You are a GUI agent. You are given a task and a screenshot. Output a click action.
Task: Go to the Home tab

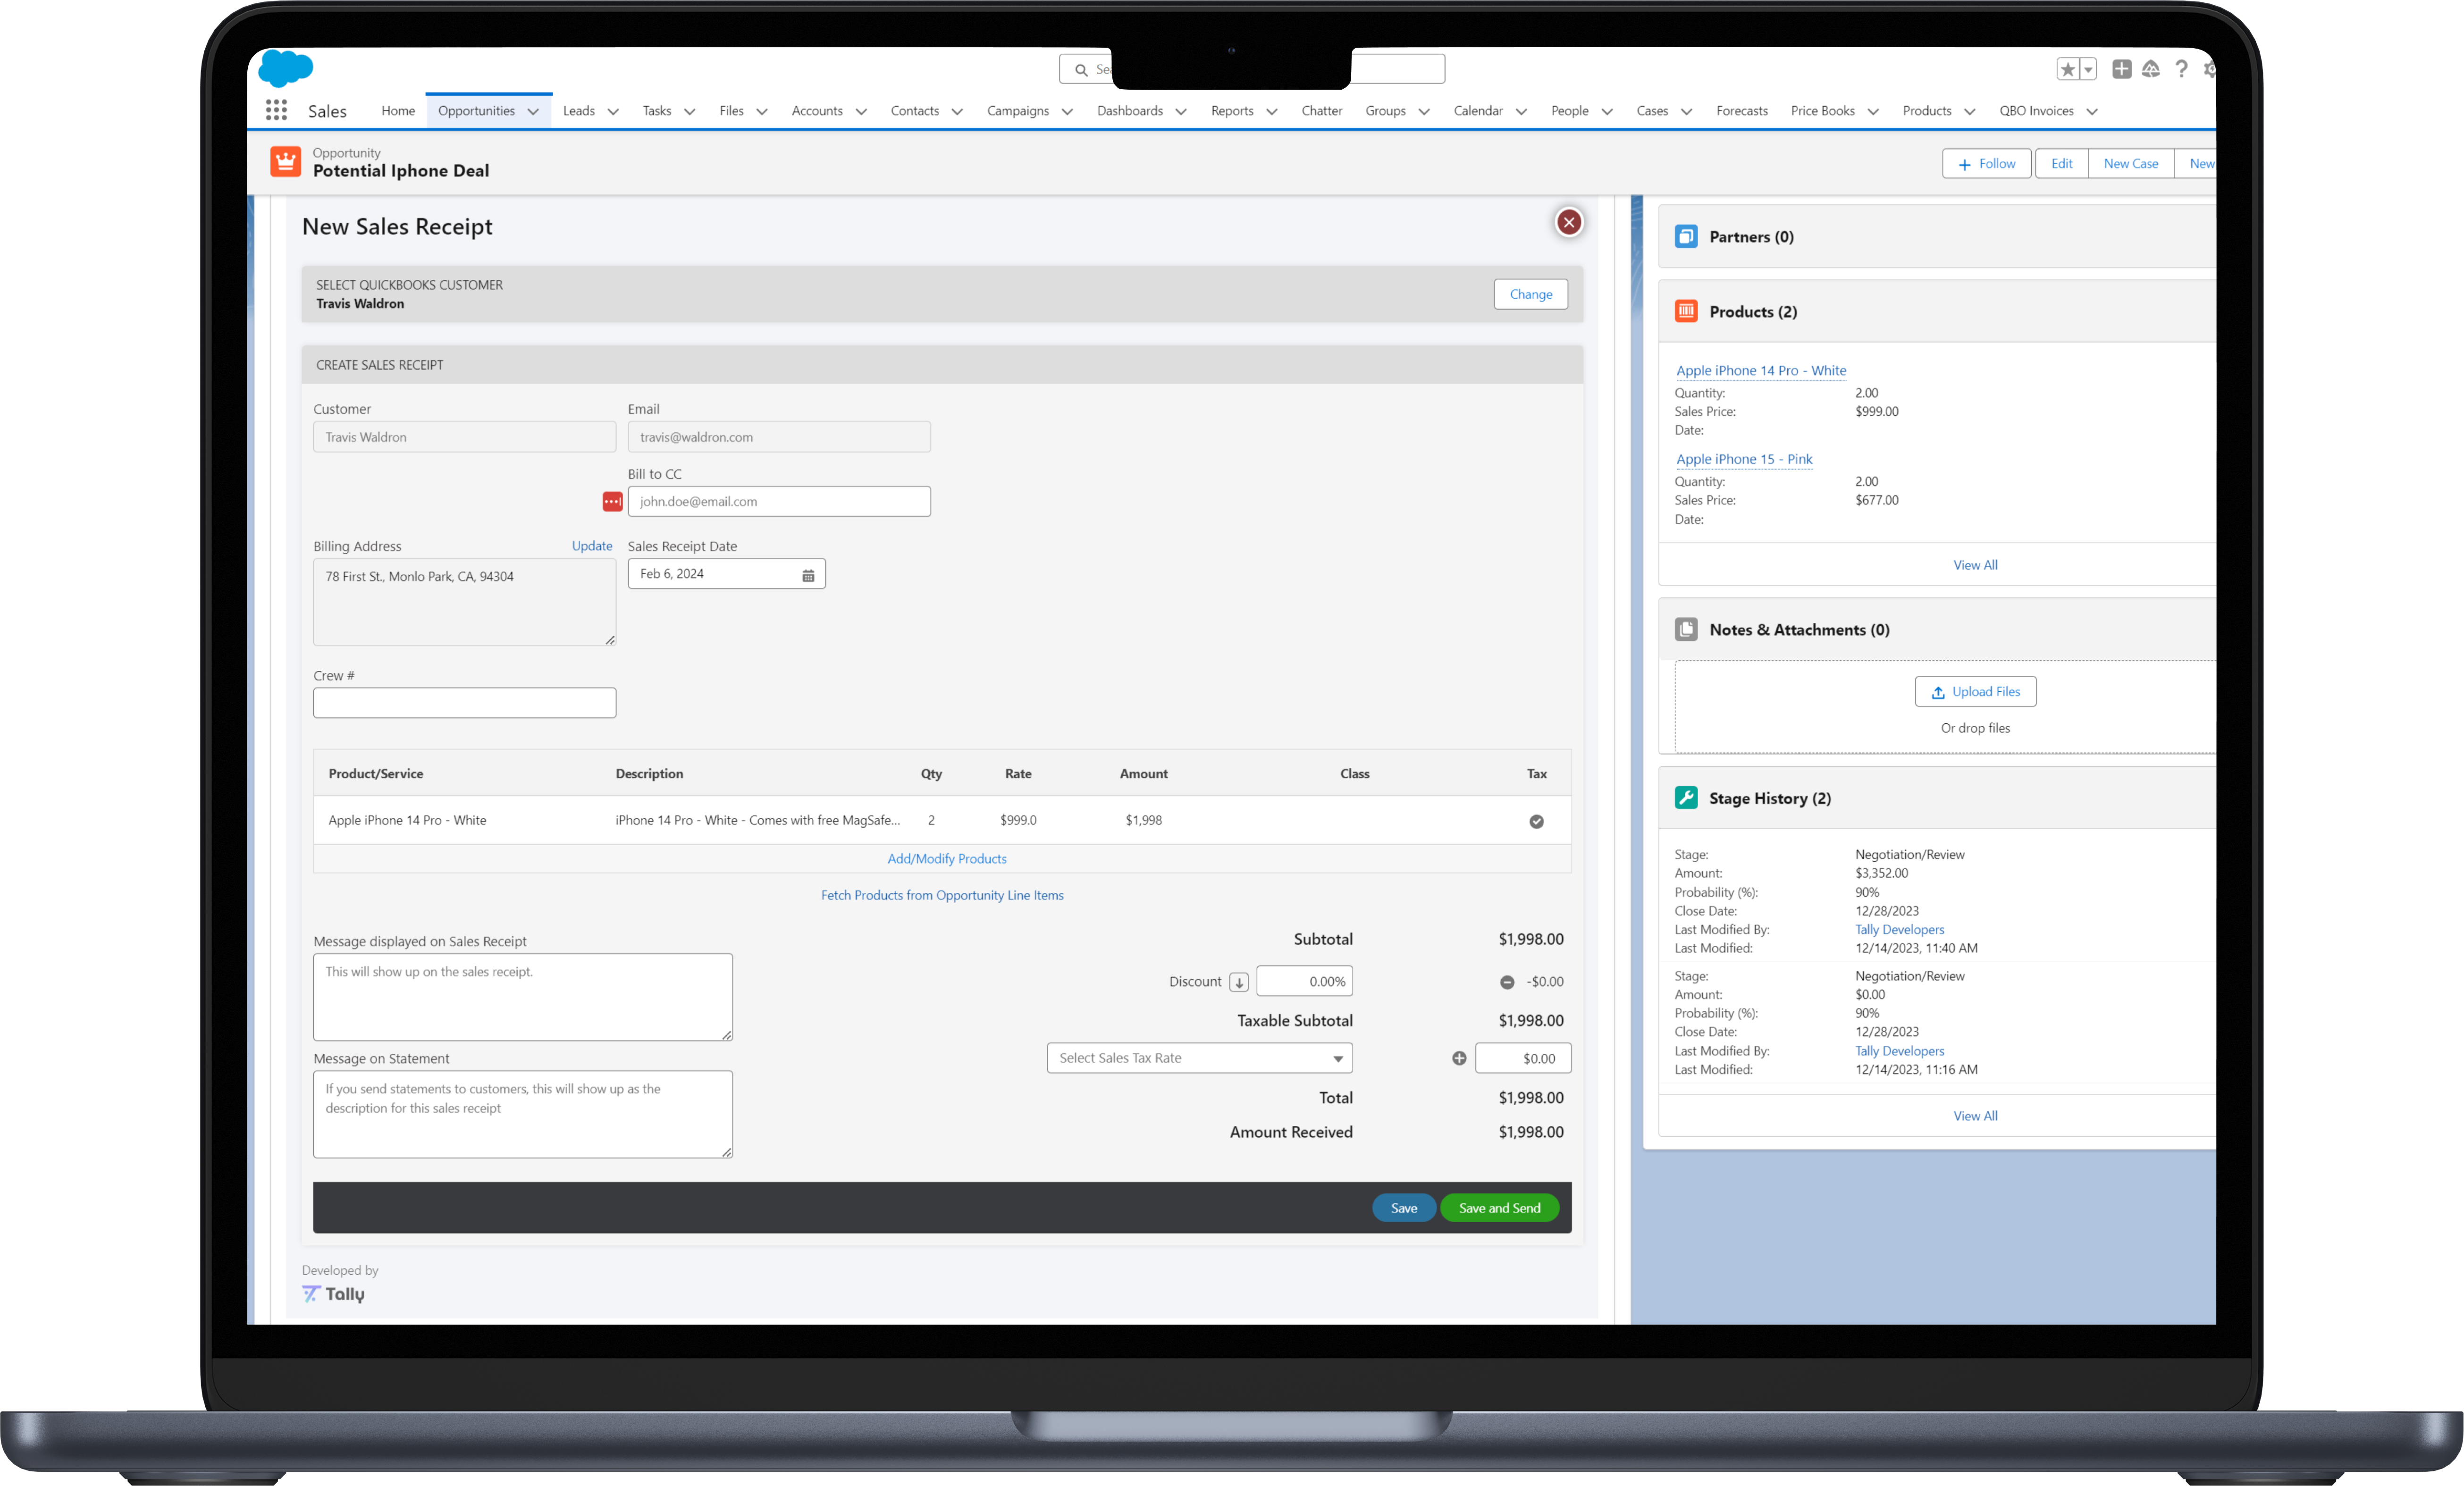[398, 111]
